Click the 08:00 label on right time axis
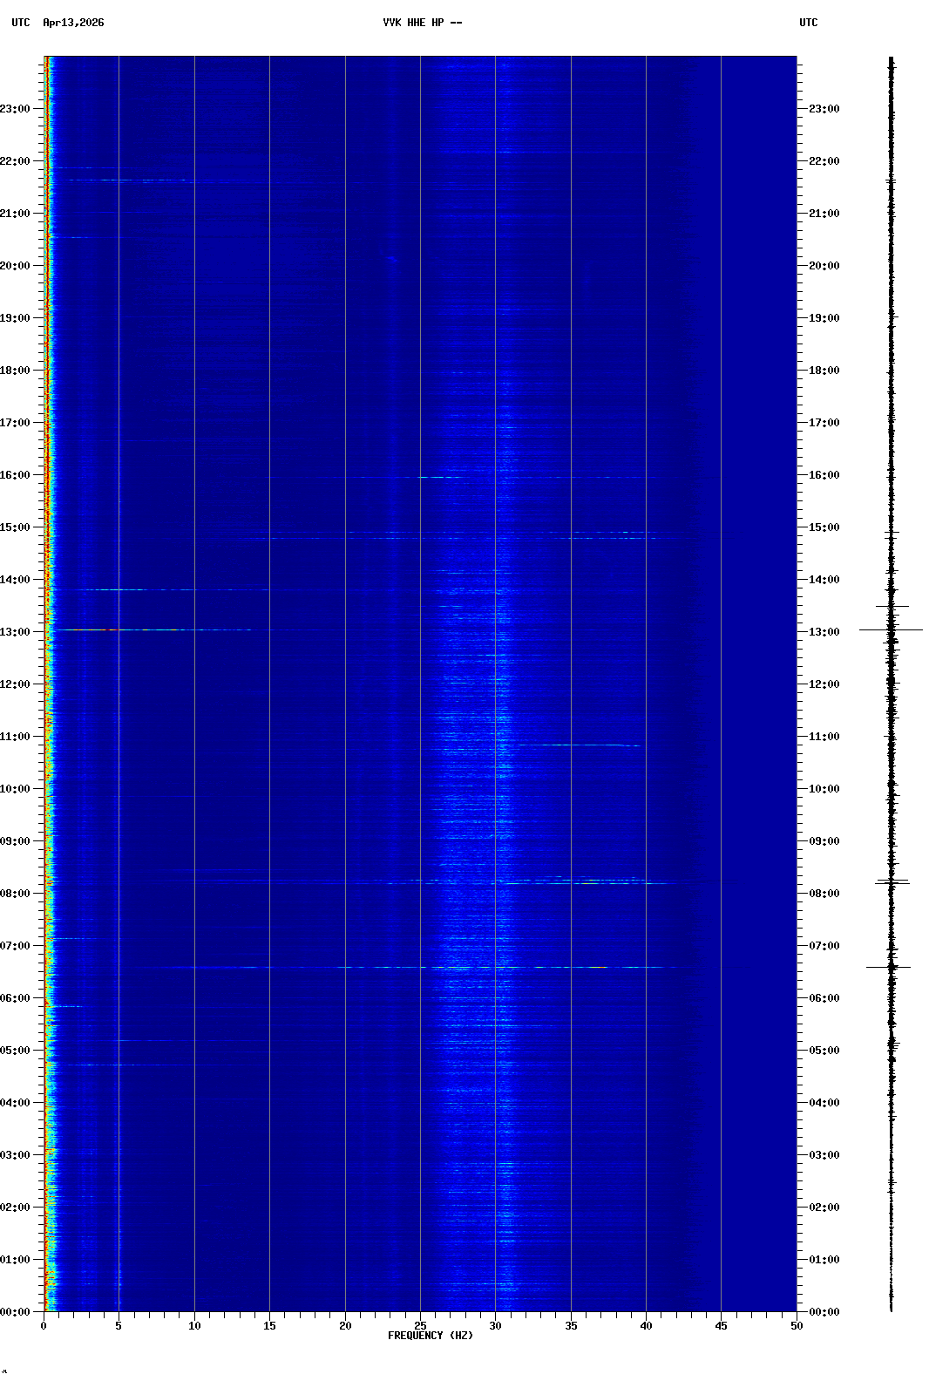The width and height of the screenshot is (929, 1381). 824,894
